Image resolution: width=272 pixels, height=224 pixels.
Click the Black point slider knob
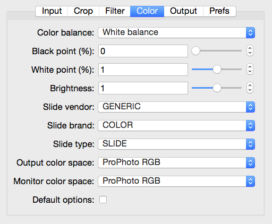point(195,51)
